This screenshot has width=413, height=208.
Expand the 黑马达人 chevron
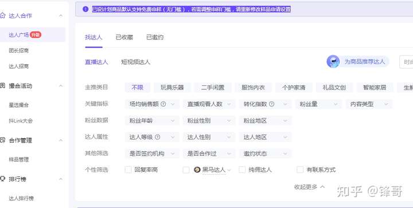coord(229,170)
